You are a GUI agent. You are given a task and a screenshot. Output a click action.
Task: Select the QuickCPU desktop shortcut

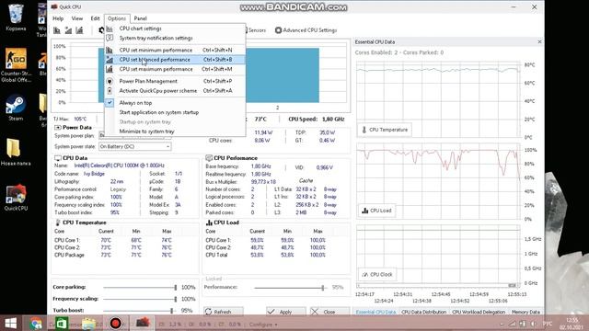(16, 198)
